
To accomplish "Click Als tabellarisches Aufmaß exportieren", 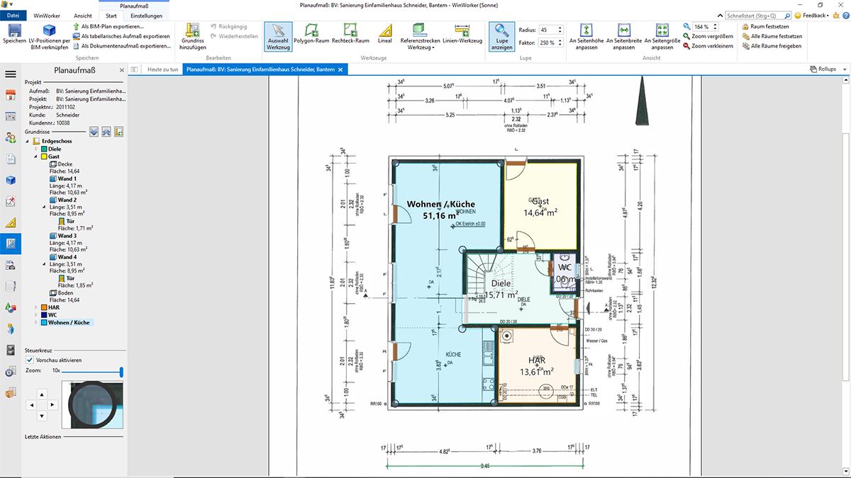I will click(121, 36).
